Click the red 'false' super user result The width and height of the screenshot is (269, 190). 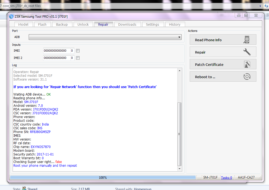(58, 162)
